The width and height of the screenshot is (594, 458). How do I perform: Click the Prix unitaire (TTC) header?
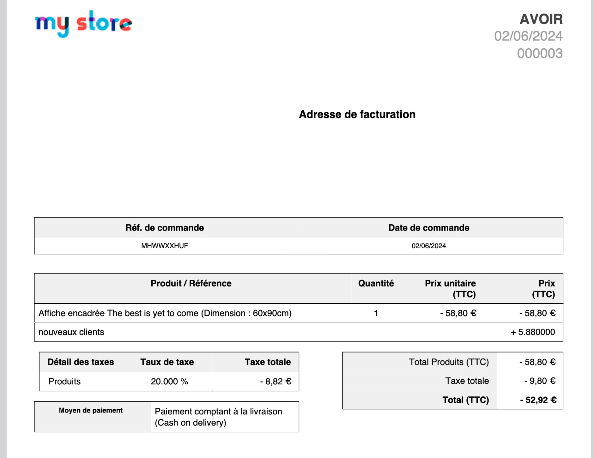coord(450,288)
